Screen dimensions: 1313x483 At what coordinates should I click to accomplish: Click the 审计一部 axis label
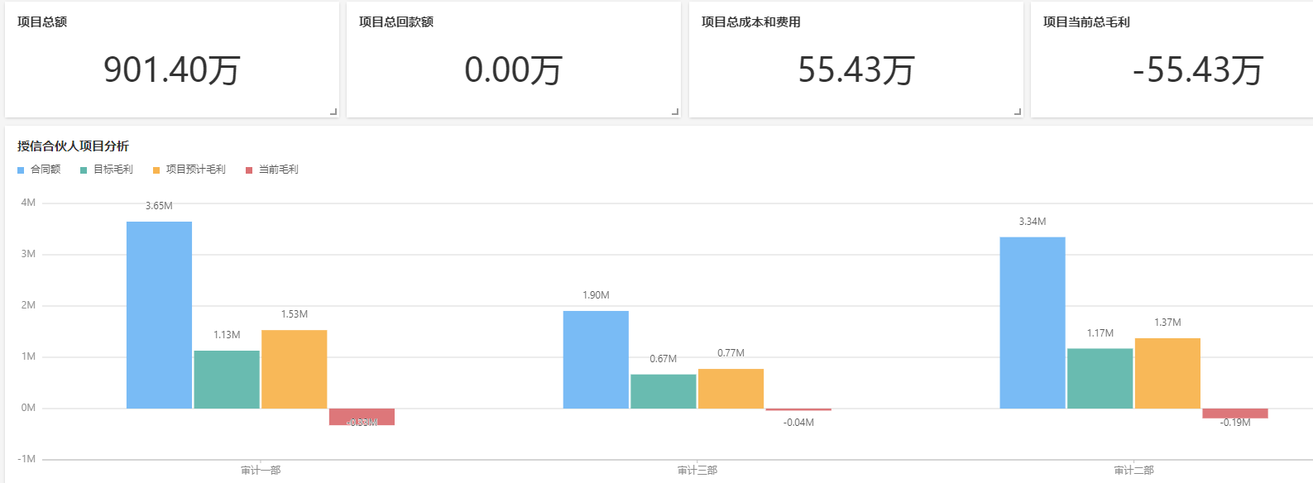tap(261, 471)
